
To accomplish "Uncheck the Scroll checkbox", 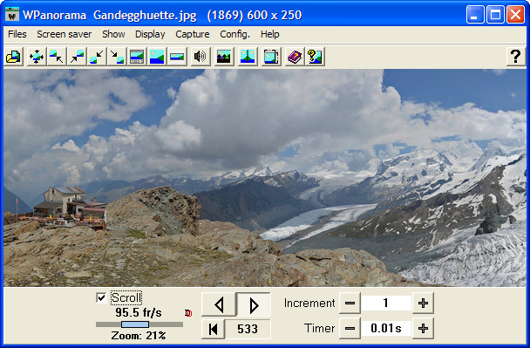I will coord(101,297).
